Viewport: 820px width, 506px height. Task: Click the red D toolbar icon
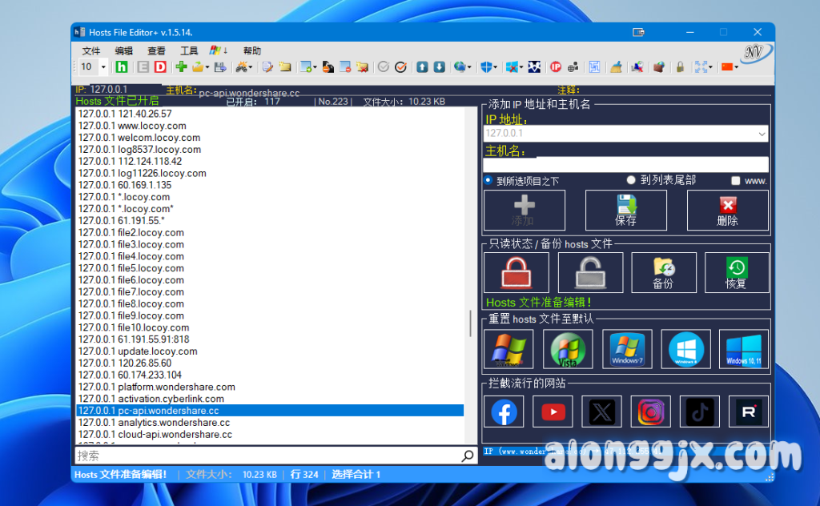click(161, 67)
